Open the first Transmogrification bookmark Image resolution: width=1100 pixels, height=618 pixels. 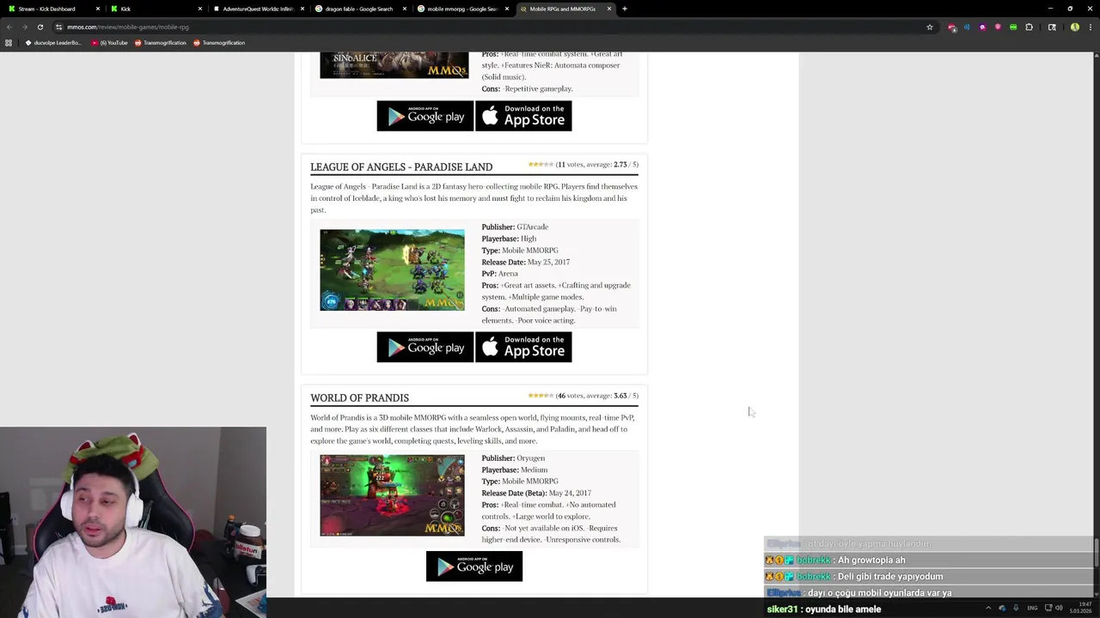tap(160, 43)
